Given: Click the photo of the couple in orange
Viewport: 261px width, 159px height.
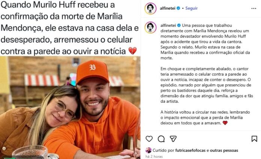Looking at the screenshot, I should coord(70,108).
